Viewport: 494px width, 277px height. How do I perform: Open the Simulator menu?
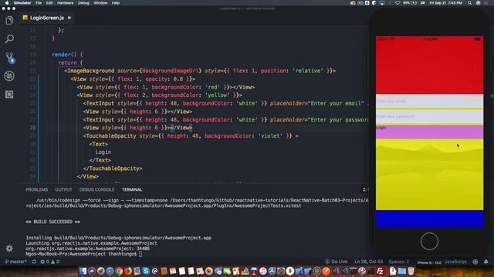[22, 3]
